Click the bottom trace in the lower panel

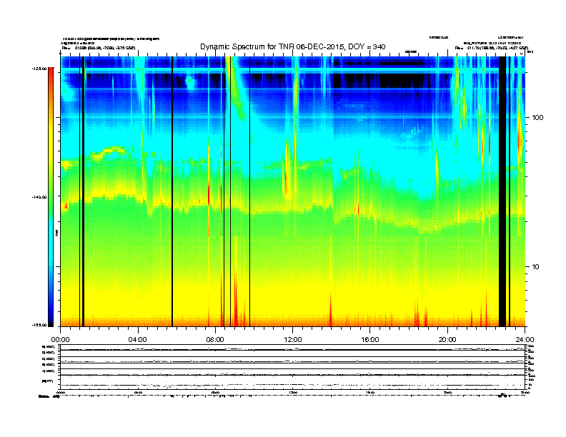(x=293, y=385)
